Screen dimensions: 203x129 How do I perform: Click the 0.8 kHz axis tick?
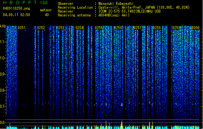point(3,90)
